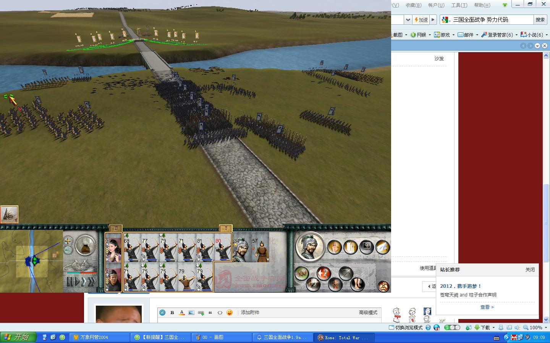550x343 pixels.
Task: Click the bold B icon in reply editor
Action: [172, 313]
